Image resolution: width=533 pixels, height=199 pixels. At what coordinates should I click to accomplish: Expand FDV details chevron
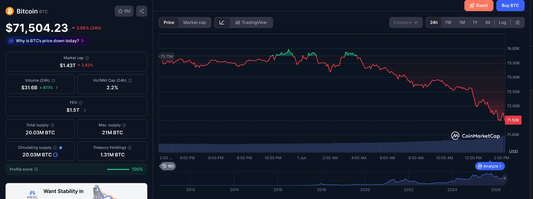tap(85, 110)
